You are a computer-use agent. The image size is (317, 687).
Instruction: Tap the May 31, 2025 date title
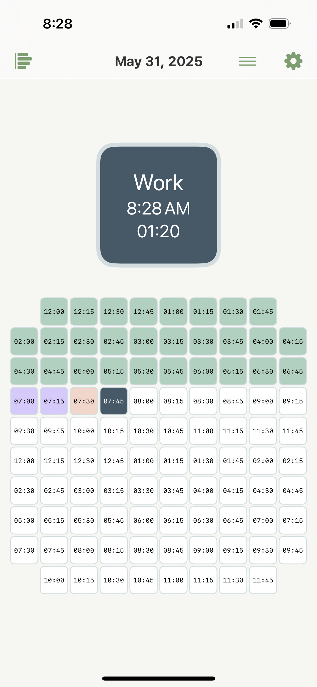pyautogui.click(x=159, y=61)
